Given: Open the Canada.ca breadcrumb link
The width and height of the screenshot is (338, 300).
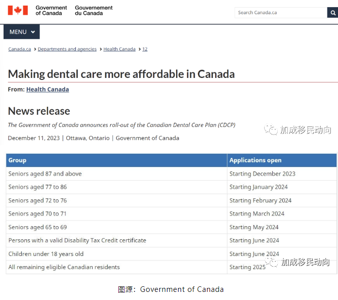Looking at the screenshot, I should tap(20, 49).
